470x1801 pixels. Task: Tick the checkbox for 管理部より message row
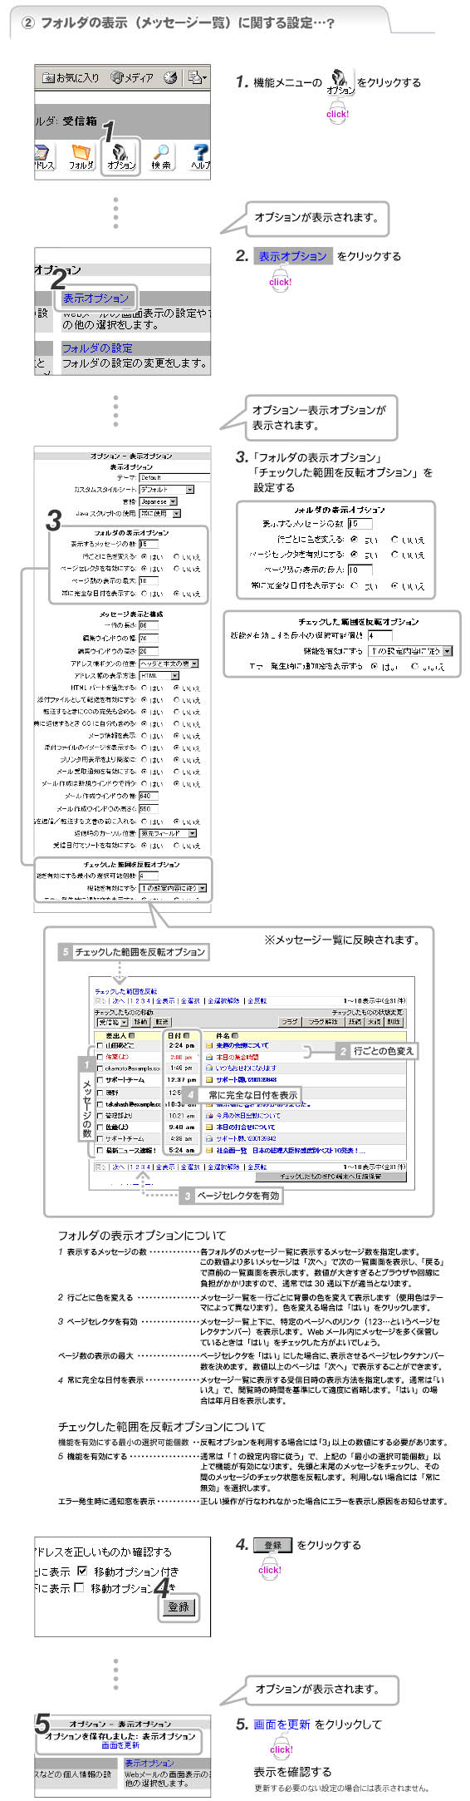point(100,1115)
